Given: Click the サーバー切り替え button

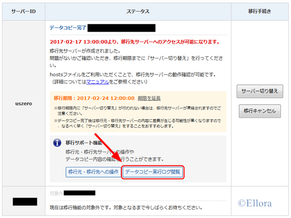Looking at the screenshot, I should click(x=259, y=91).
